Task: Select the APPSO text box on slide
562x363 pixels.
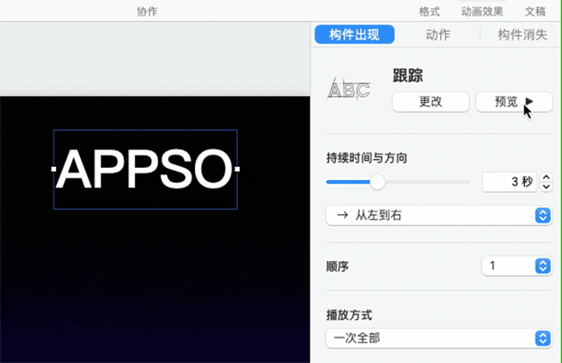Action: click(145, 169)
